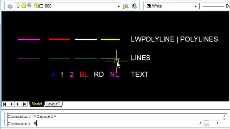Toggle the layer lock padlock icon

[x=36, y=6]
